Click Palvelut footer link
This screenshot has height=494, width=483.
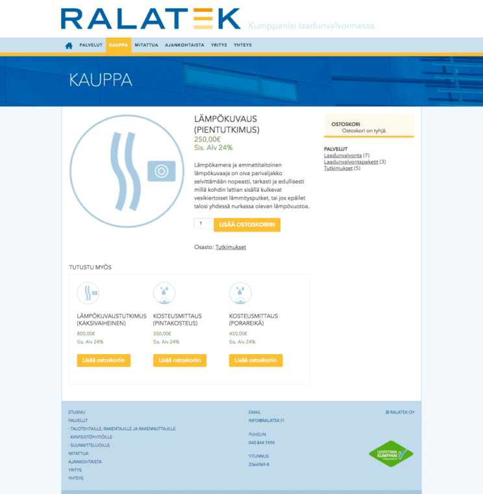[x=78, y=420]
